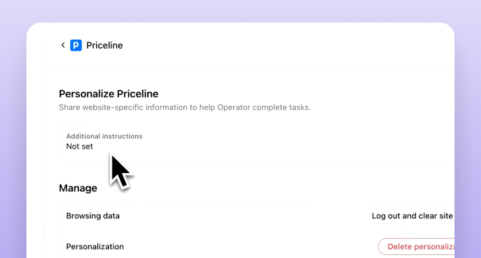The image size is (481, 258).
Task: Click the word tasks ending the description
Action: 300,108
